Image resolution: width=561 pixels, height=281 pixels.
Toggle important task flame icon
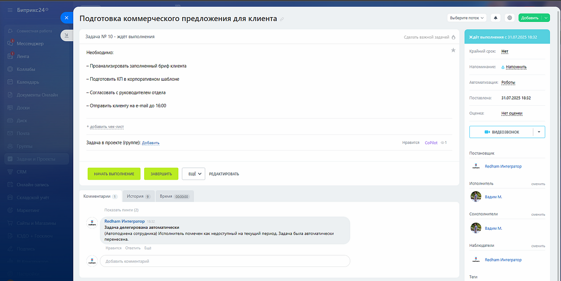(x=454, y=37)
